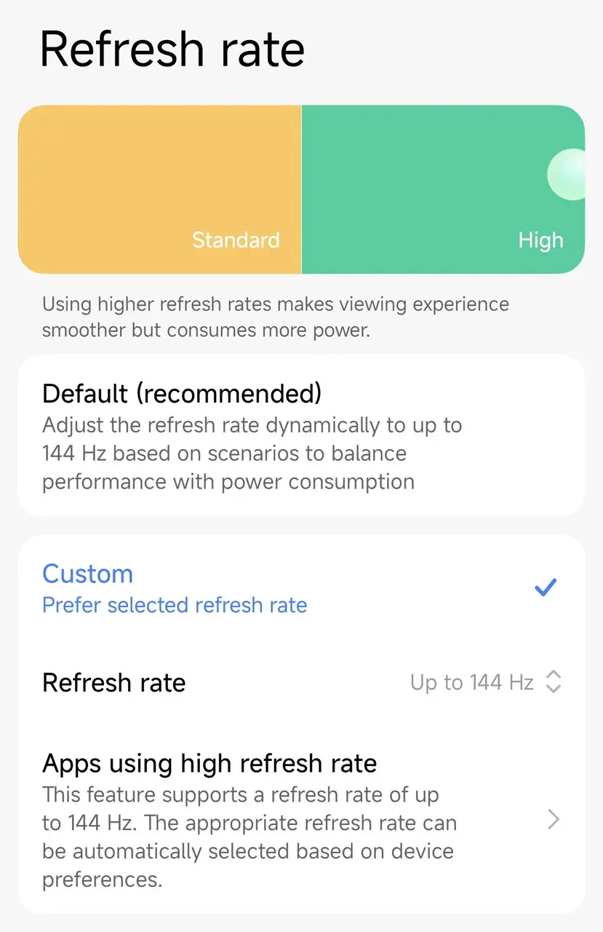Click the up-down arrows next to 144 Hz
603x932 pixels.
554,682
